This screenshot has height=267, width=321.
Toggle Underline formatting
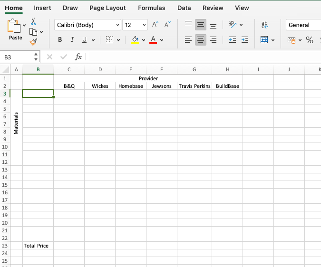click(x=84, y=39)
